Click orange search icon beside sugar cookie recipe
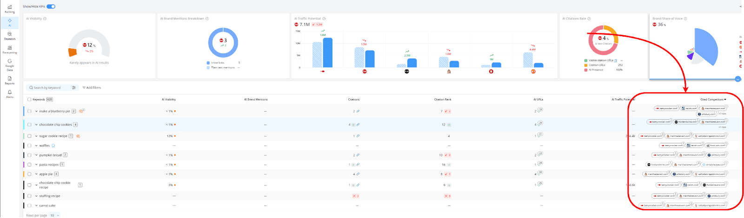This screenshot has width=744, height=218. 78,136
